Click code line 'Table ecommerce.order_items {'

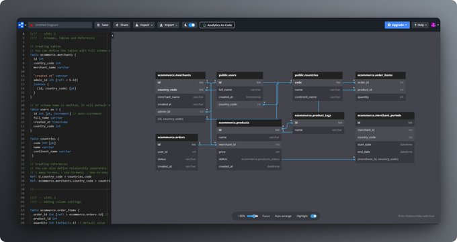point(55,210)
